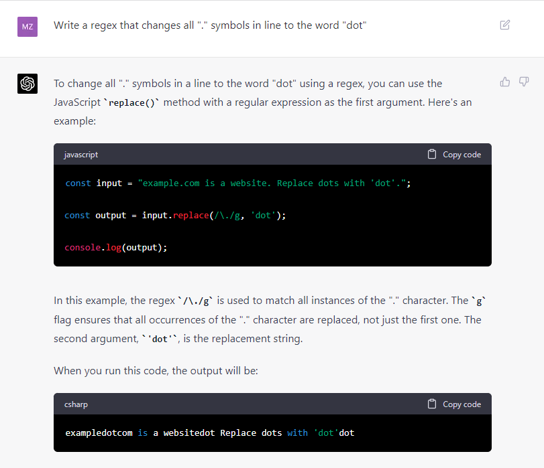Copy code from the csharp block
Screen dimensions: 544x468
point(454,404)
